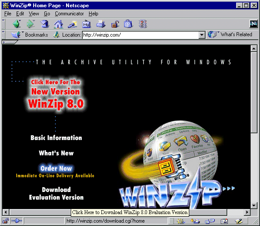Click into the Location URL field
Image resolution: width=260 pixels, height=226 pixels.
[141, 35]
